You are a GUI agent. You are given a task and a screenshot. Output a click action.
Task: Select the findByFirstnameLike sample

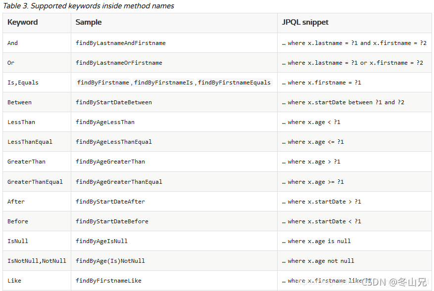tap(108, 281)
